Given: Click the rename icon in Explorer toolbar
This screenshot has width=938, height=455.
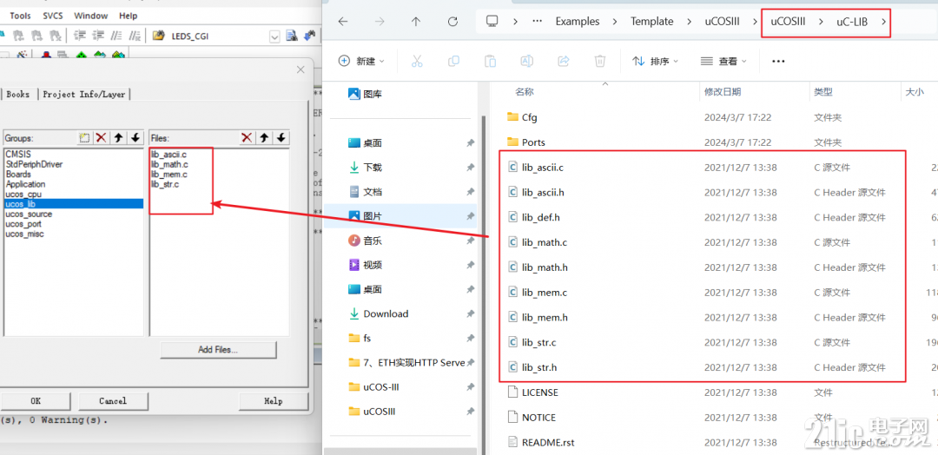Looking at the screenshot, I should pyautogui.click(x=526, y=61).
